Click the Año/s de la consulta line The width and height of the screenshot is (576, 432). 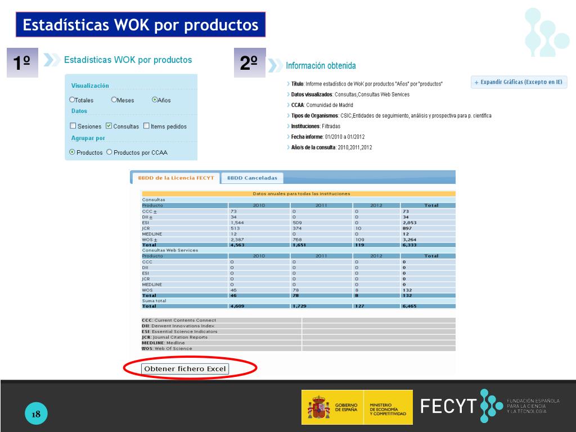[331, 148]
